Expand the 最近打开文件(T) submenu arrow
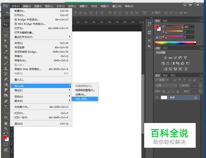 click(70, 37)
